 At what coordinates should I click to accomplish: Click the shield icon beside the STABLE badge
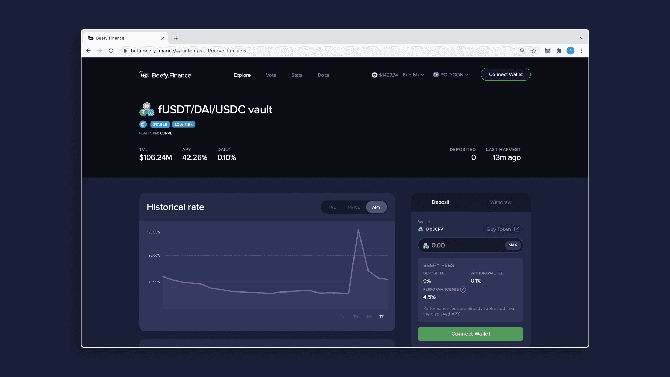143,124
